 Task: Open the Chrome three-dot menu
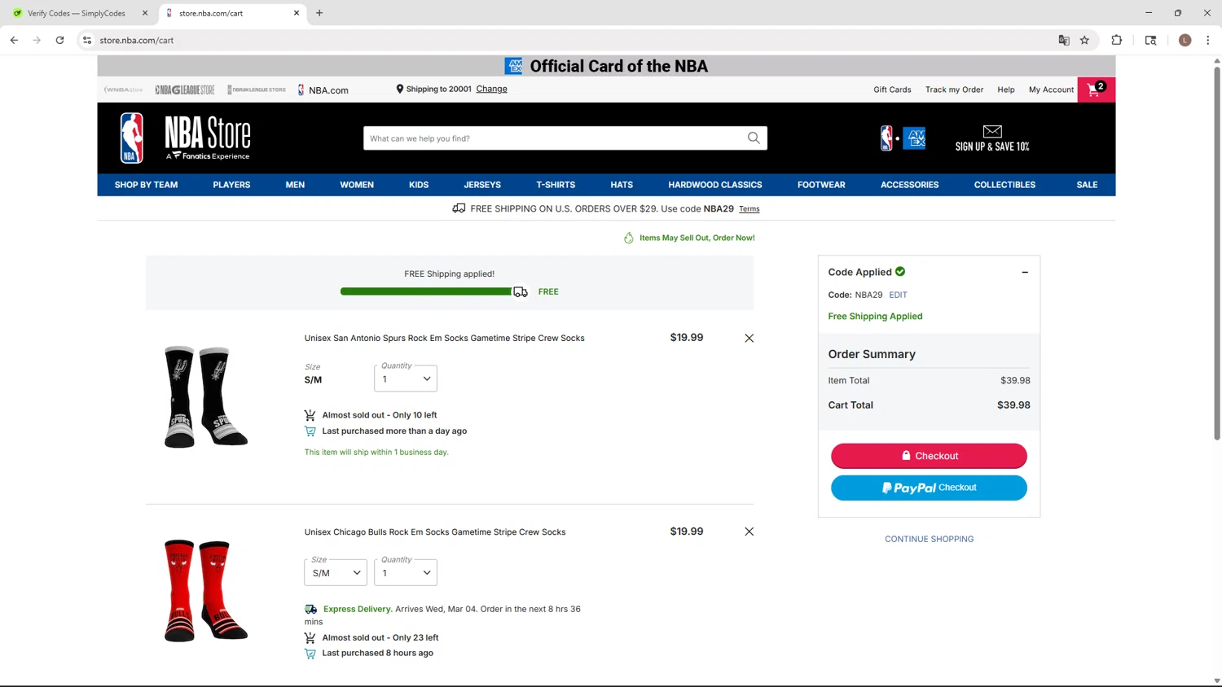click(x=1207, y=40)
